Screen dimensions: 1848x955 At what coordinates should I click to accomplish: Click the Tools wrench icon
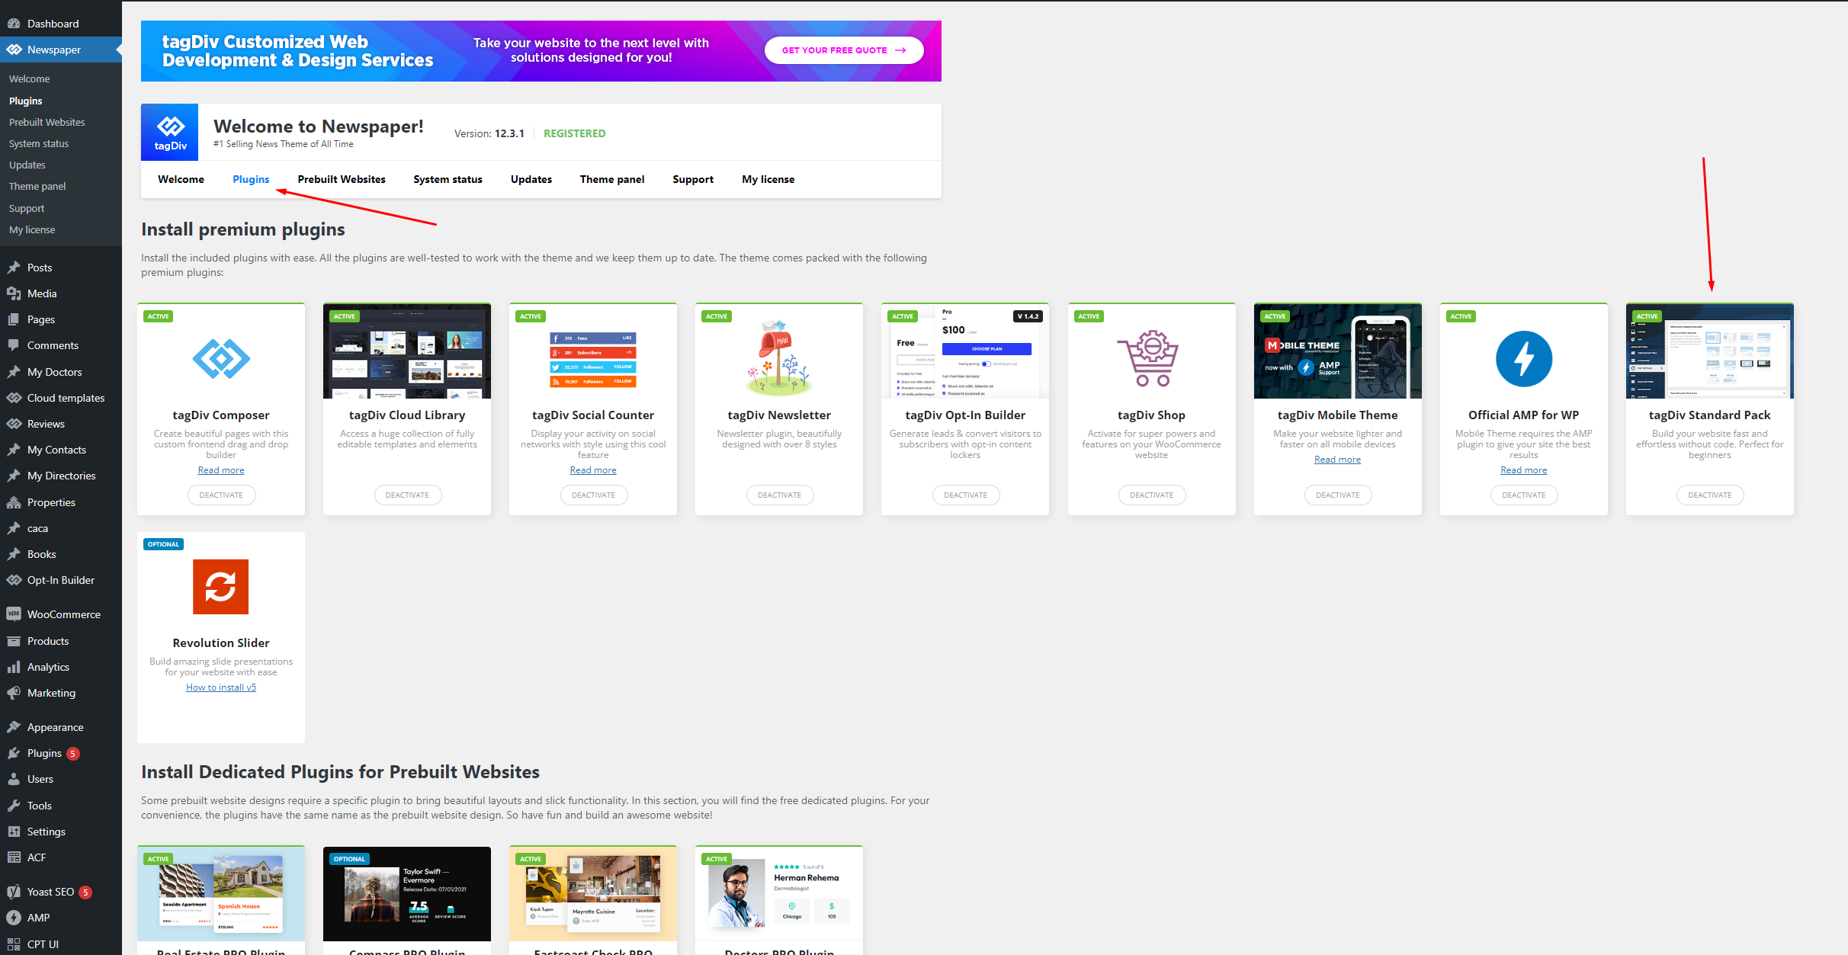[x=14, y=806]
